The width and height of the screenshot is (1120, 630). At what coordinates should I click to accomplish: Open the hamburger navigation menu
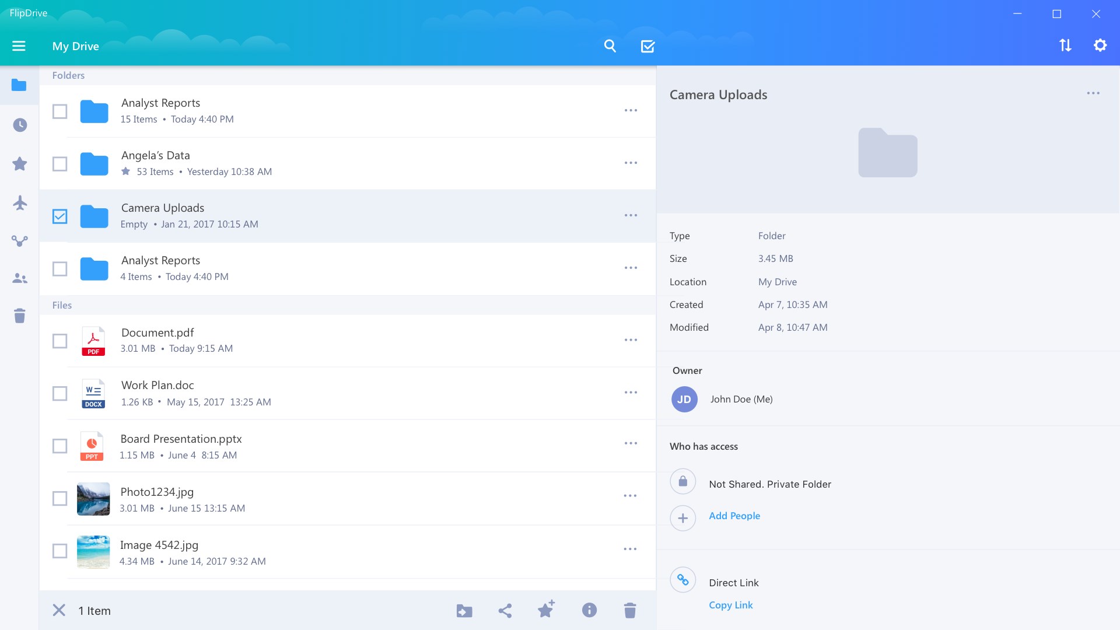[x=19, y=46]
